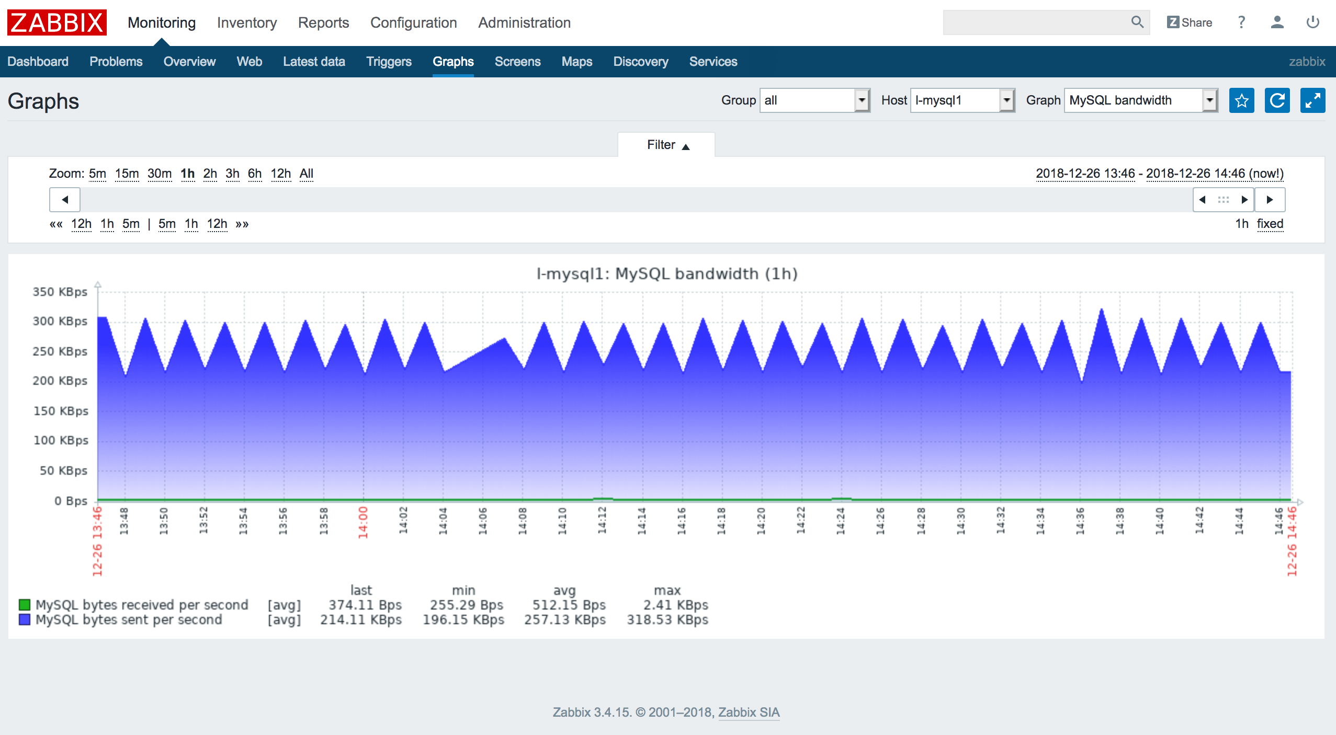The image size is (1336, 735).
Task: Open Zabbix Share link
Action: point(1189,22)
